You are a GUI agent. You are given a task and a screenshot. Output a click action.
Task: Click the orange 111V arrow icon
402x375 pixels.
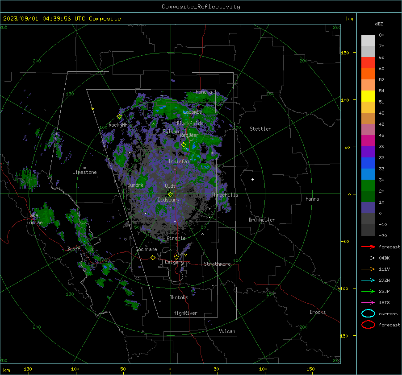368,269
